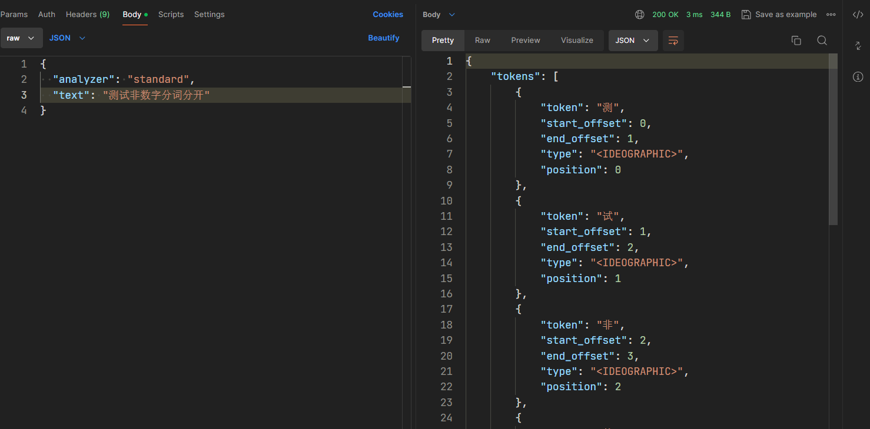Viewport: 870px width, 429px height.
Task: Open the Scripts tab
Action: tap(171, 15)
